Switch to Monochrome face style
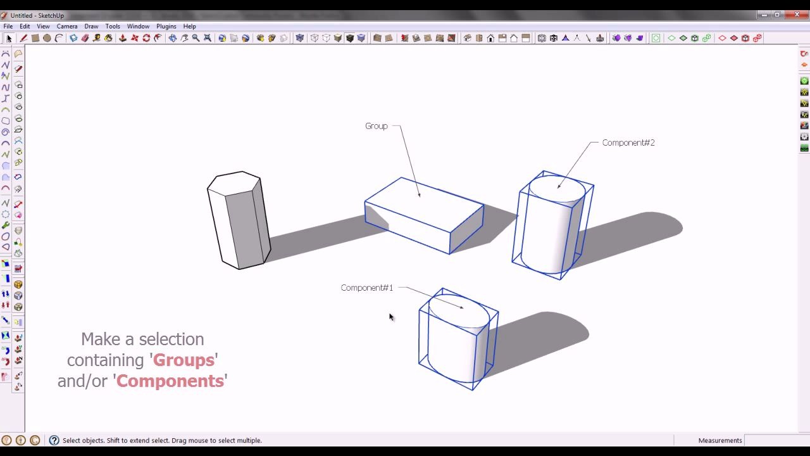The height and width of the screenshot is (456, 810). pos(362,37)
